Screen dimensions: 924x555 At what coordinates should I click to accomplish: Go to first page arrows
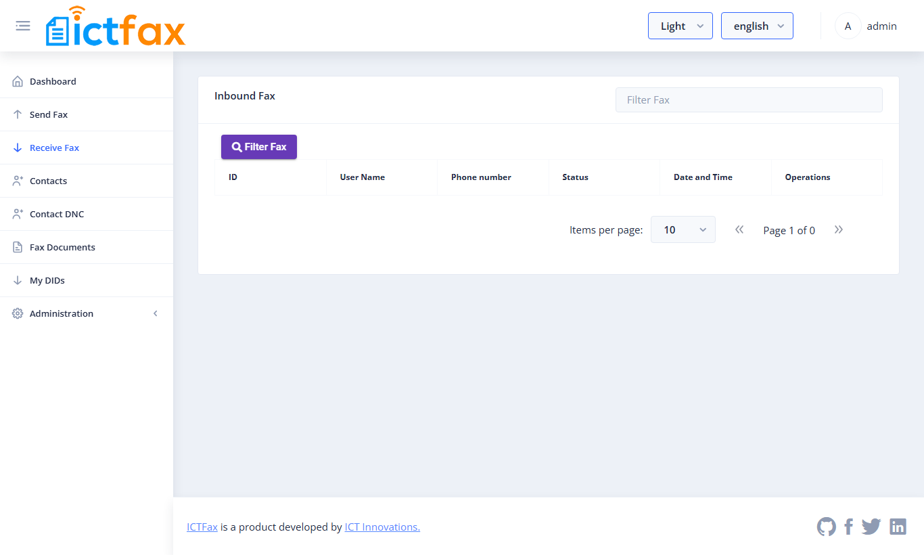(739, 229)
